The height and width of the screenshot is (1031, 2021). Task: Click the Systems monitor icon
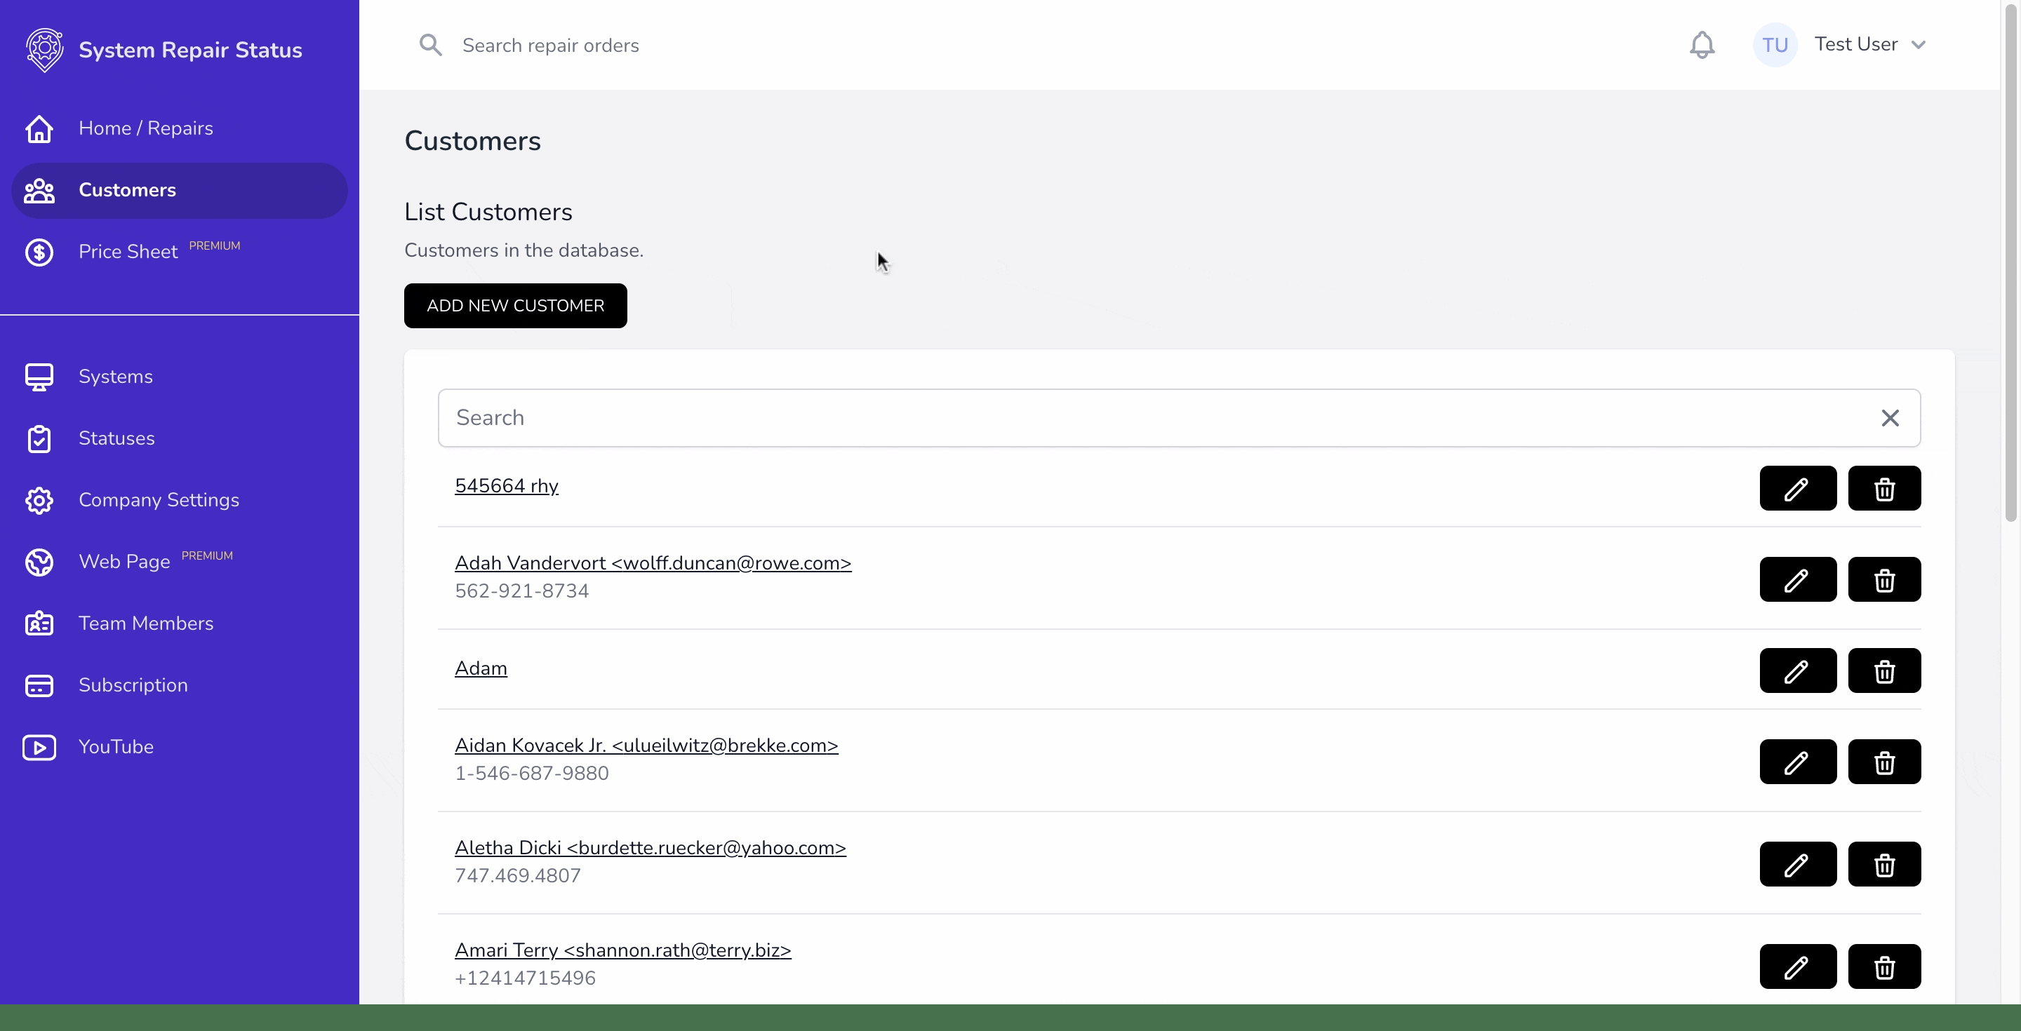click(x=39, y=377)
